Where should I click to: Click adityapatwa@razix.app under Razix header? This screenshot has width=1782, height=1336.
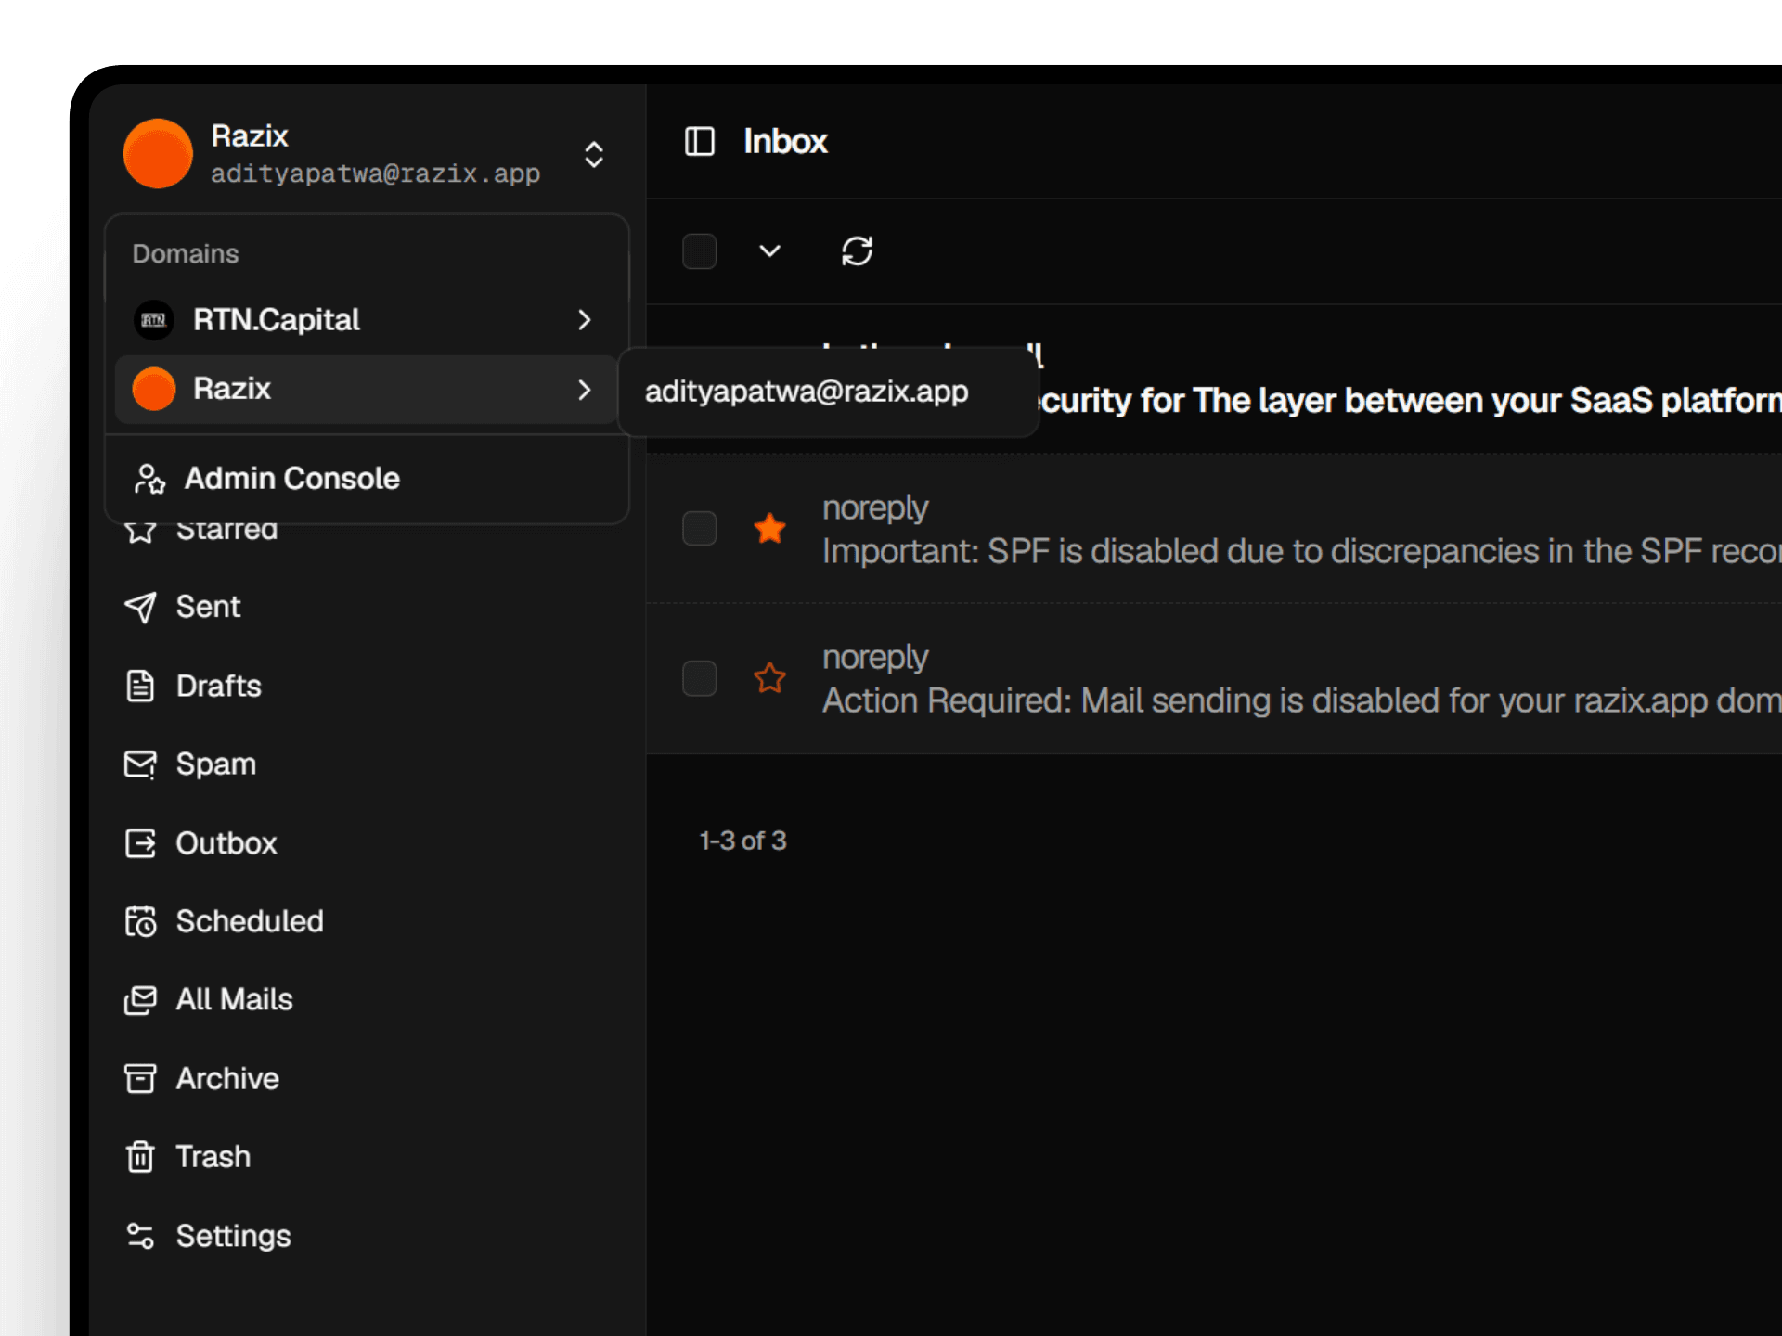click(x=375, y=173)
